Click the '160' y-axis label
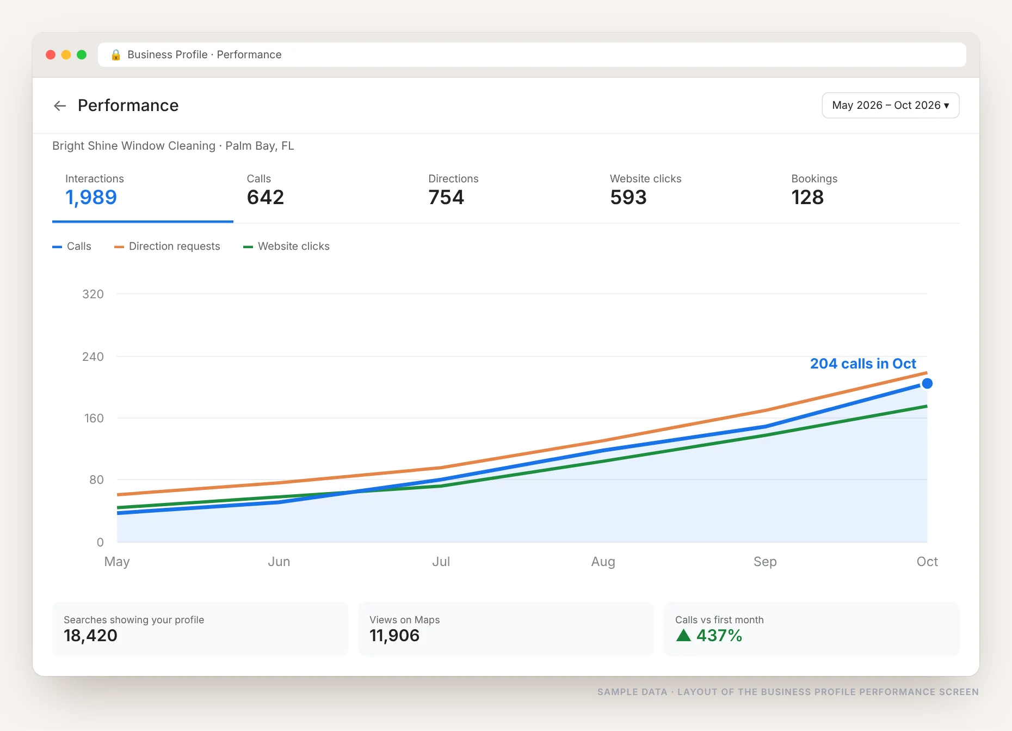This screenshot has height=731, width=1012. tap(94, 419)
